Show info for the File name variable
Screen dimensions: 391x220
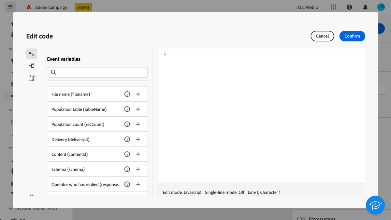(127, 94)
